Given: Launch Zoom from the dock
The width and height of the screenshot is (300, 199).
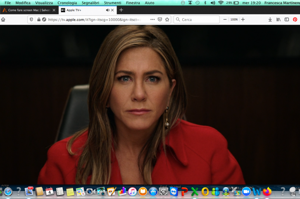Looking at the screenshot, I should (x=247, y=192).
